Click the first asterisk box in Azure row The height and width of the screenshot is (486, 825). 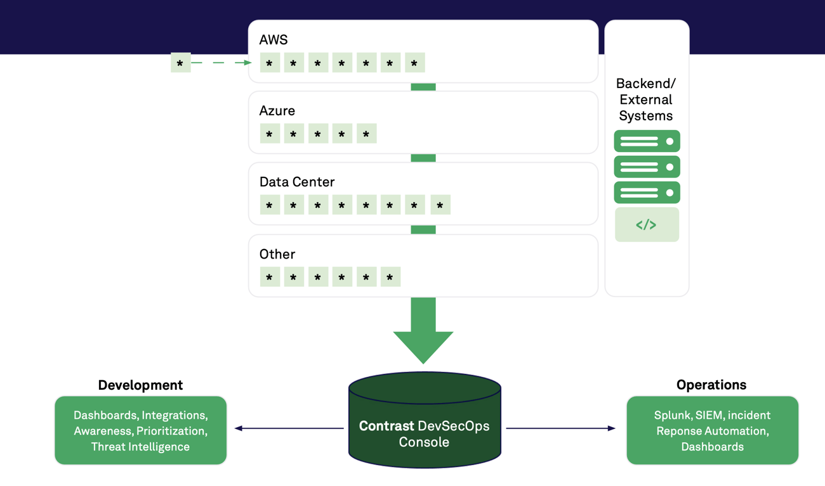[270, 134]
